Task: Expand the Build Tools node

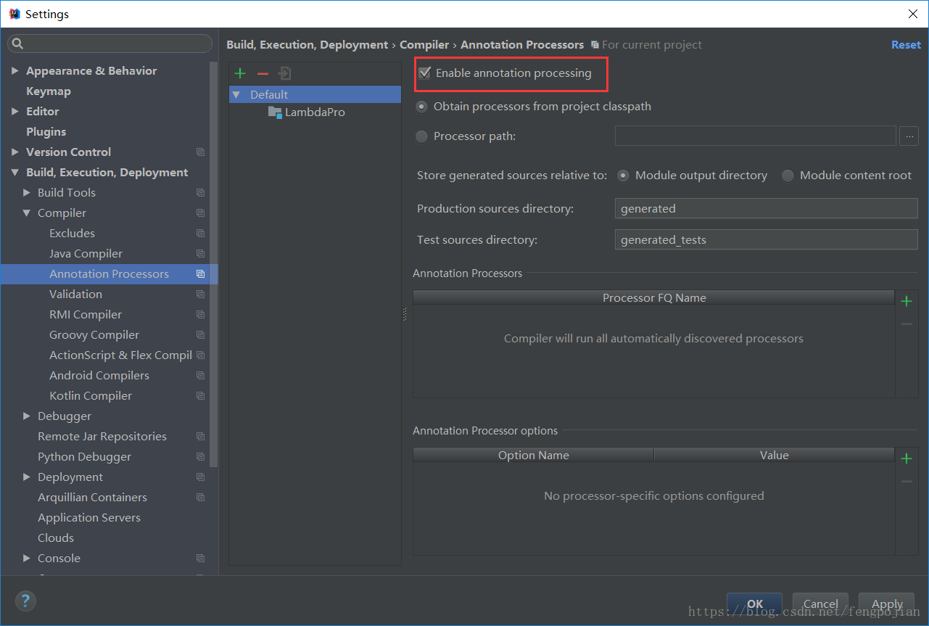Action: [27, 193]
